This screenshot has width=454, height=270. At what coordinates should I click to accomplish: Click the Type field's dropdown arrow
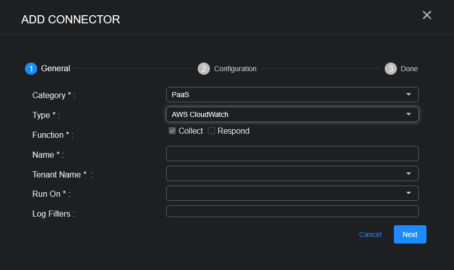[x=408, y=114]
